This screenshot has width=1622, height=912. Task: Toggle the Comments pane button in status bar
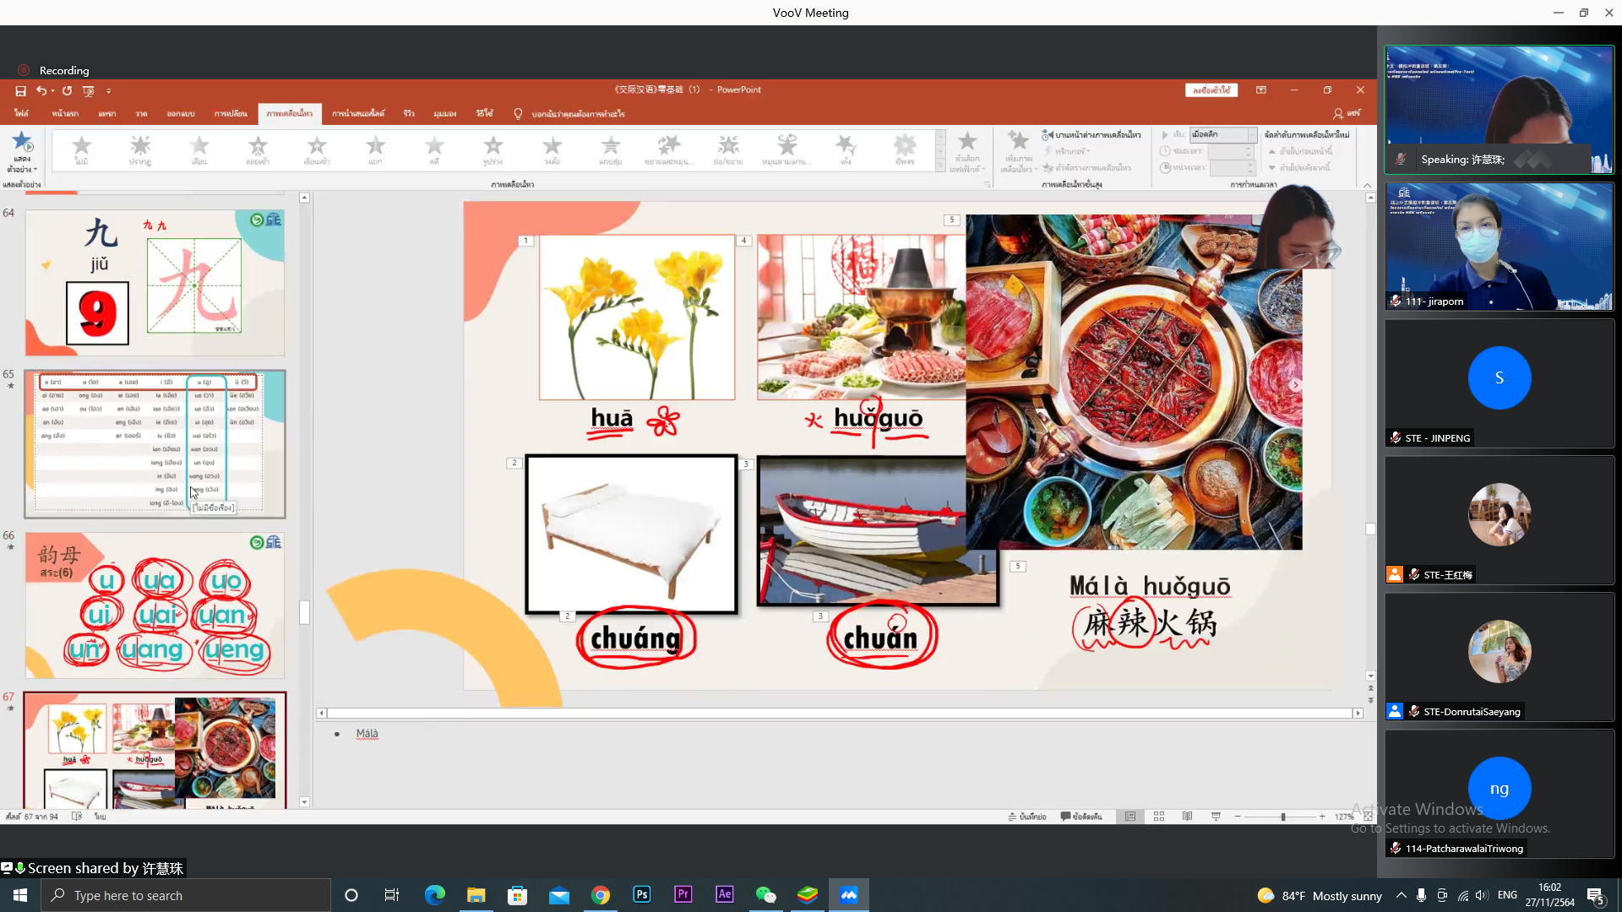point(1081,817)
